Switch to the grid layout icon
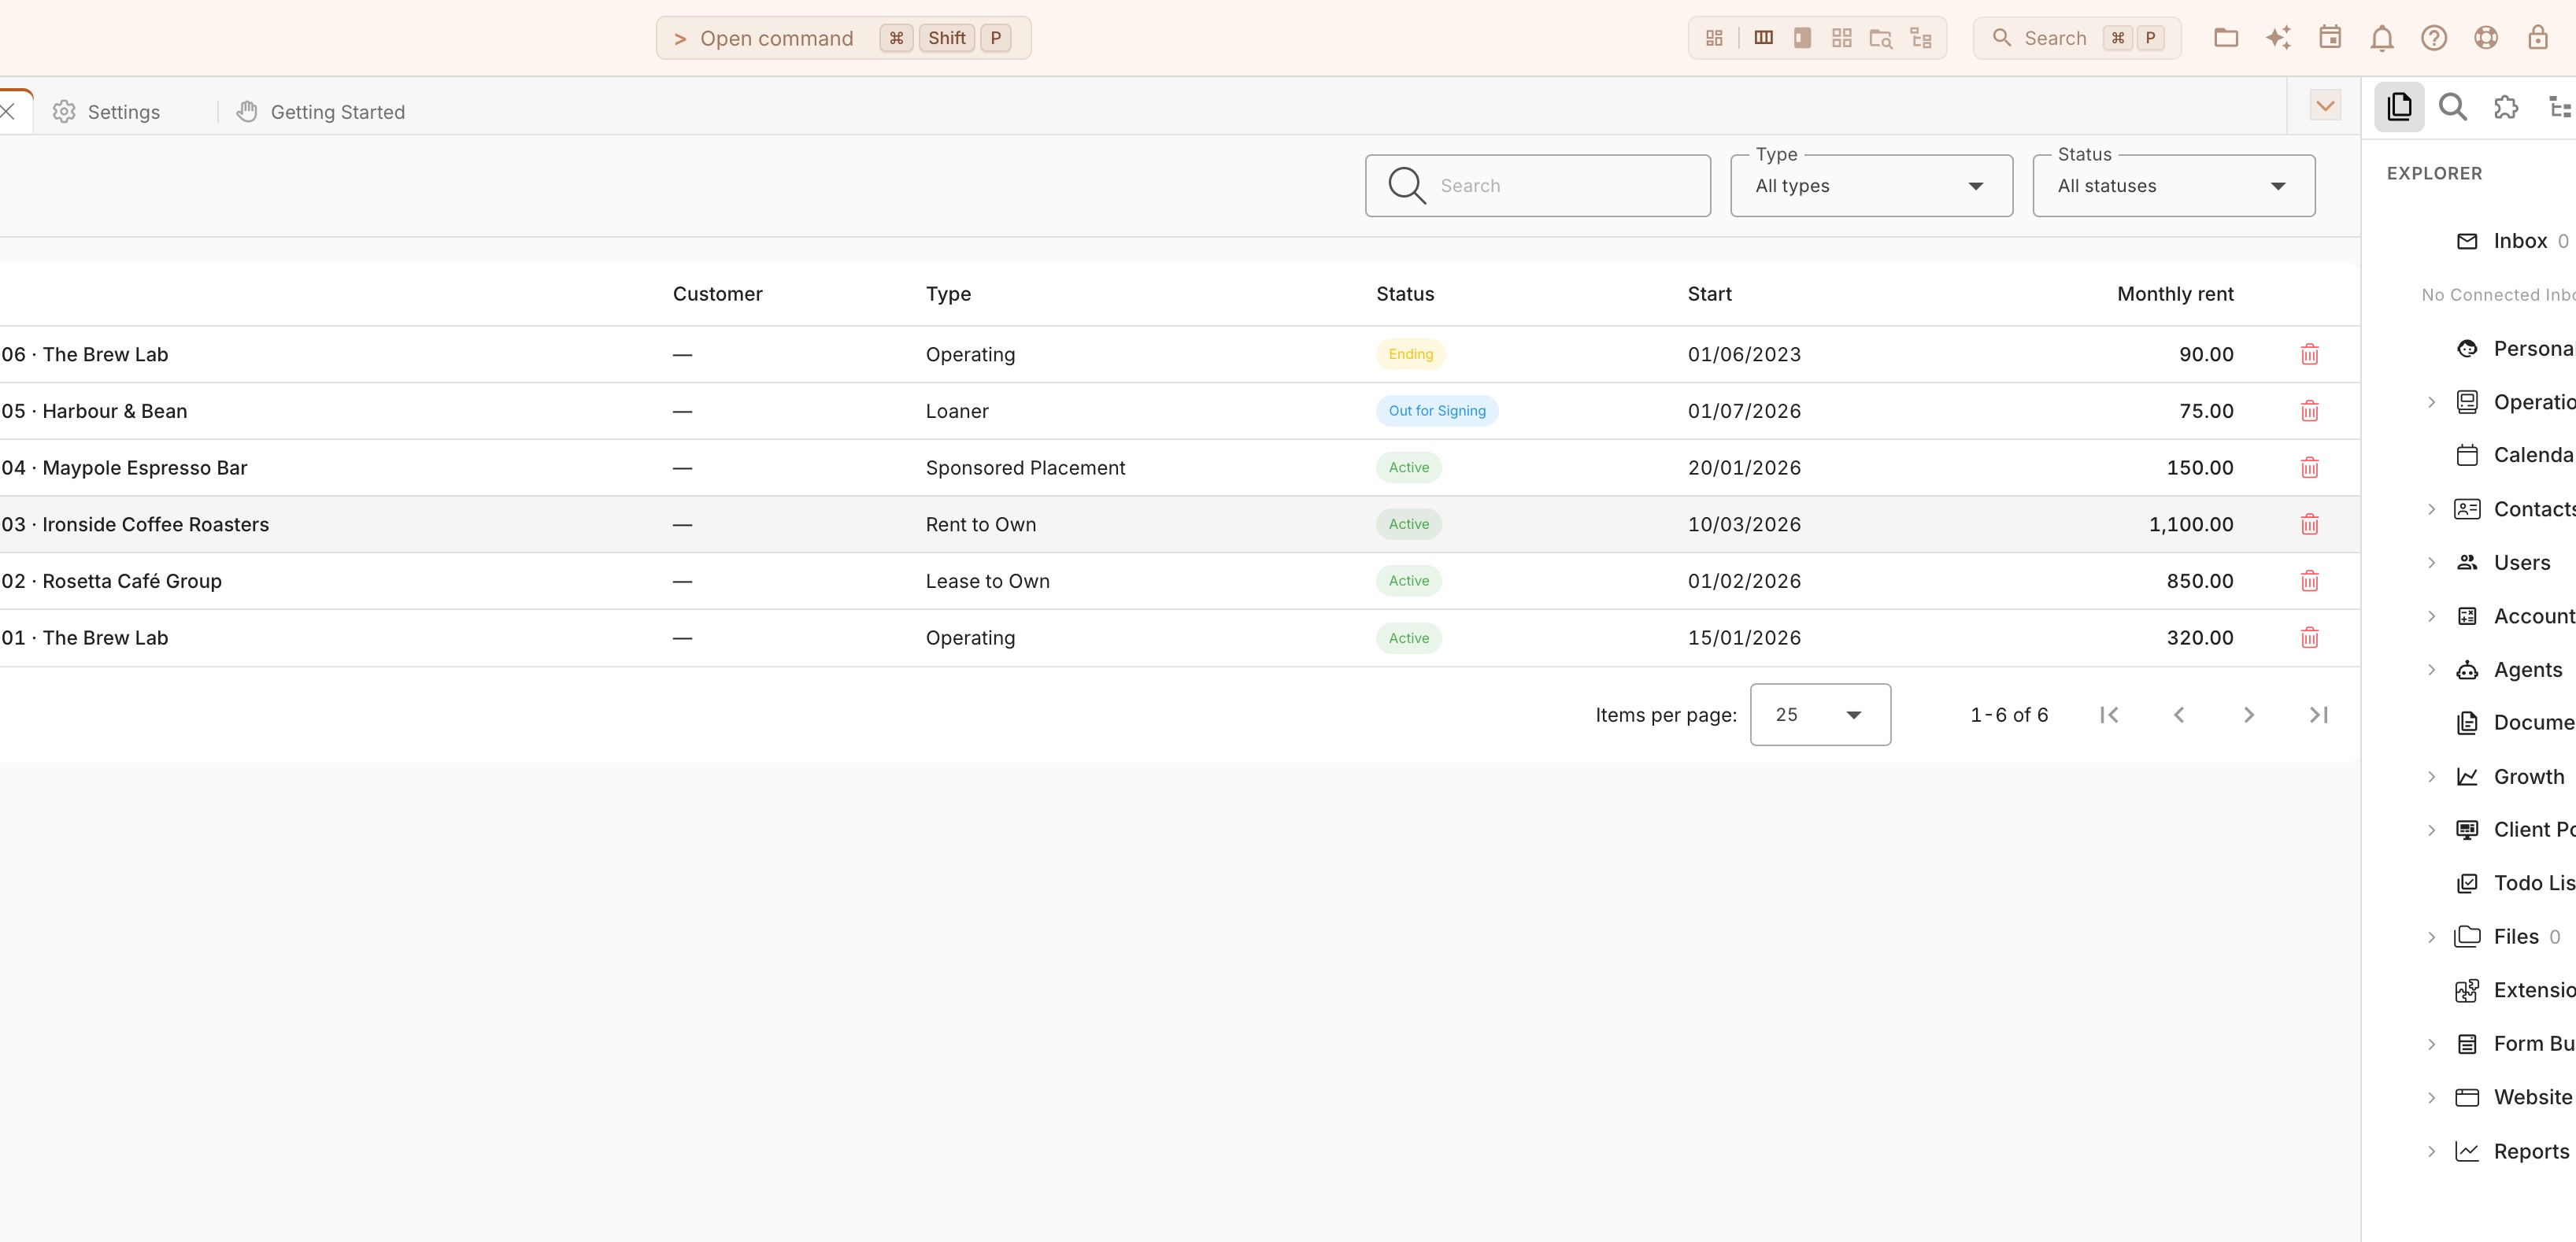Screen dimensions: 2576x1242 [1842, 38]
